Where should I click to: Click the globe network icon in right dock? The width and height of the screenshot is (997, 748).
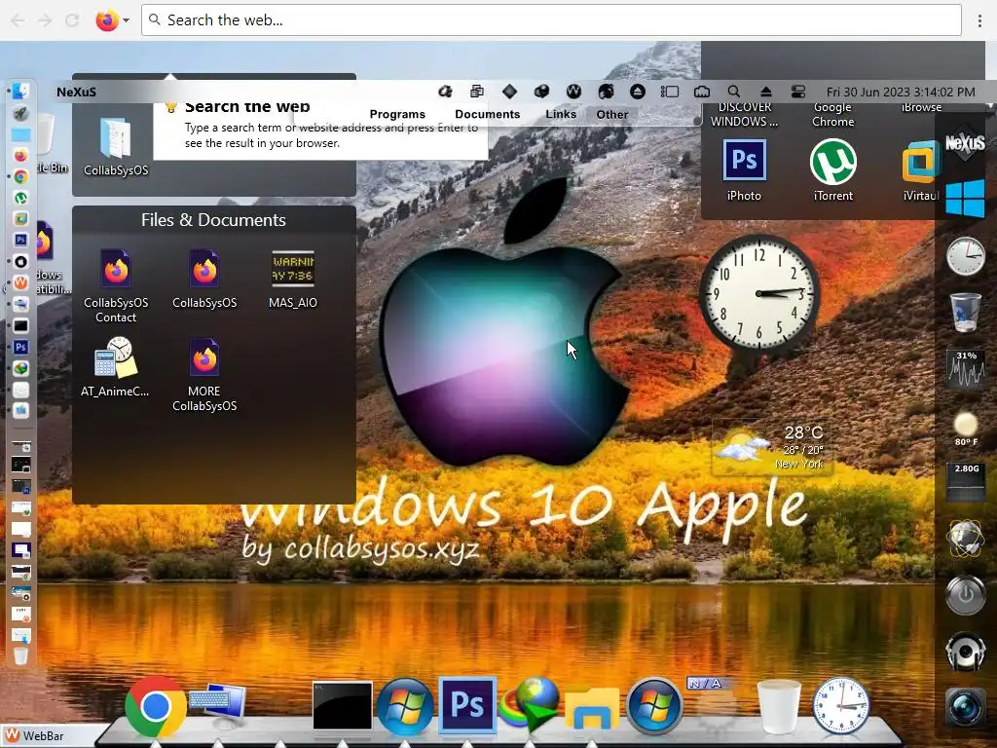[965, 538]
